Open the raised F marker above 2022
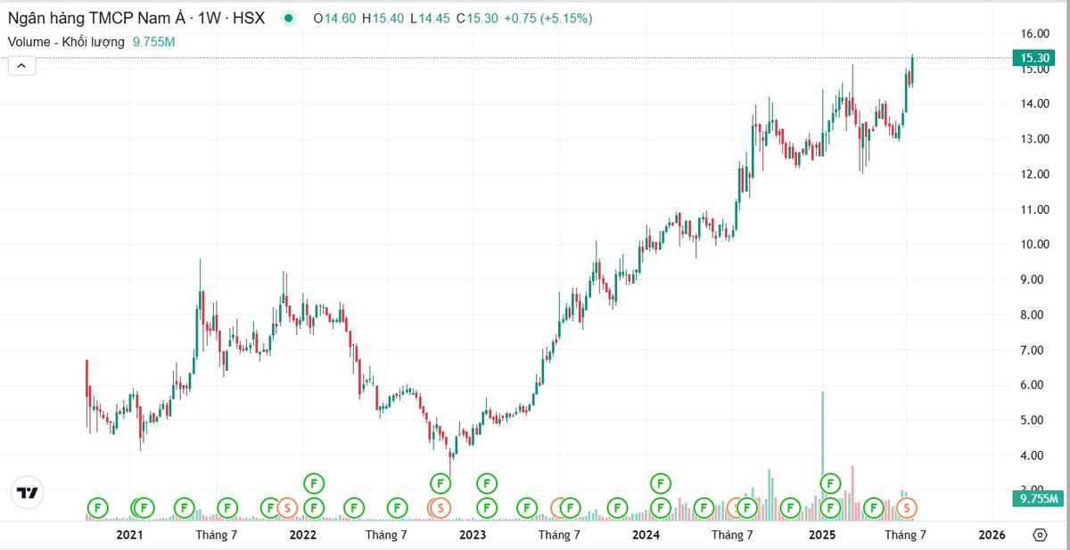The image size is (1070, 550). 313,483
